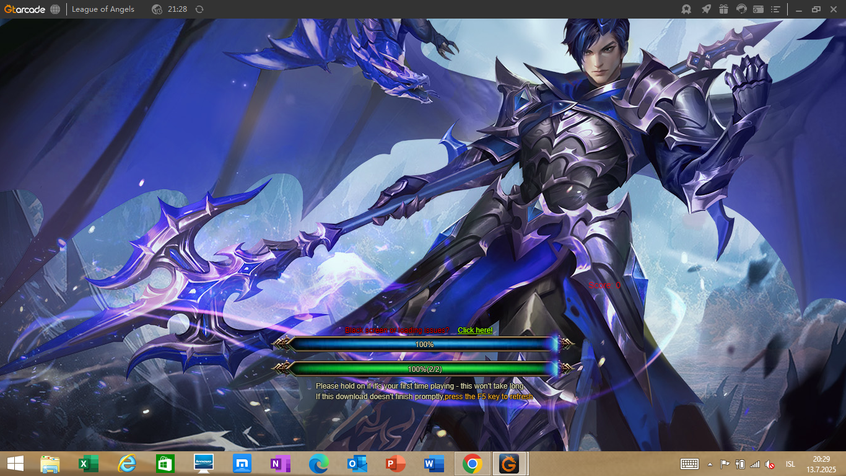This screenshot has width=846, height=476.
Task: Click the blue 100% progress bar
Action: 424,344
